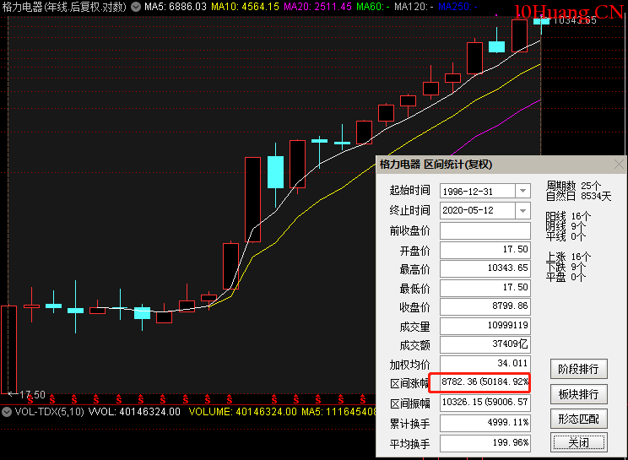Click the 自然日 8534天 statistic
This screenshot has width=628, height=460.
pos(579,196)
